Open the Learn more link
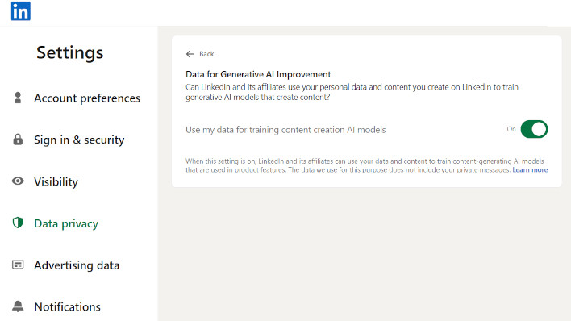Image resolution: width=571 pixels, height=321 pixels. 530,170
